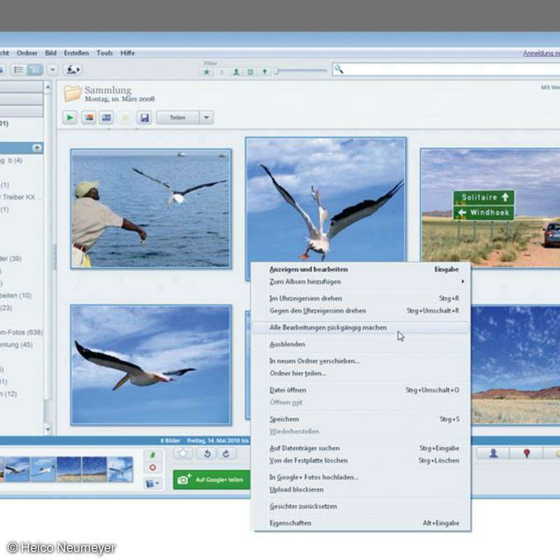Expand the dropdown next to the view icons

(x=52, y=70)
